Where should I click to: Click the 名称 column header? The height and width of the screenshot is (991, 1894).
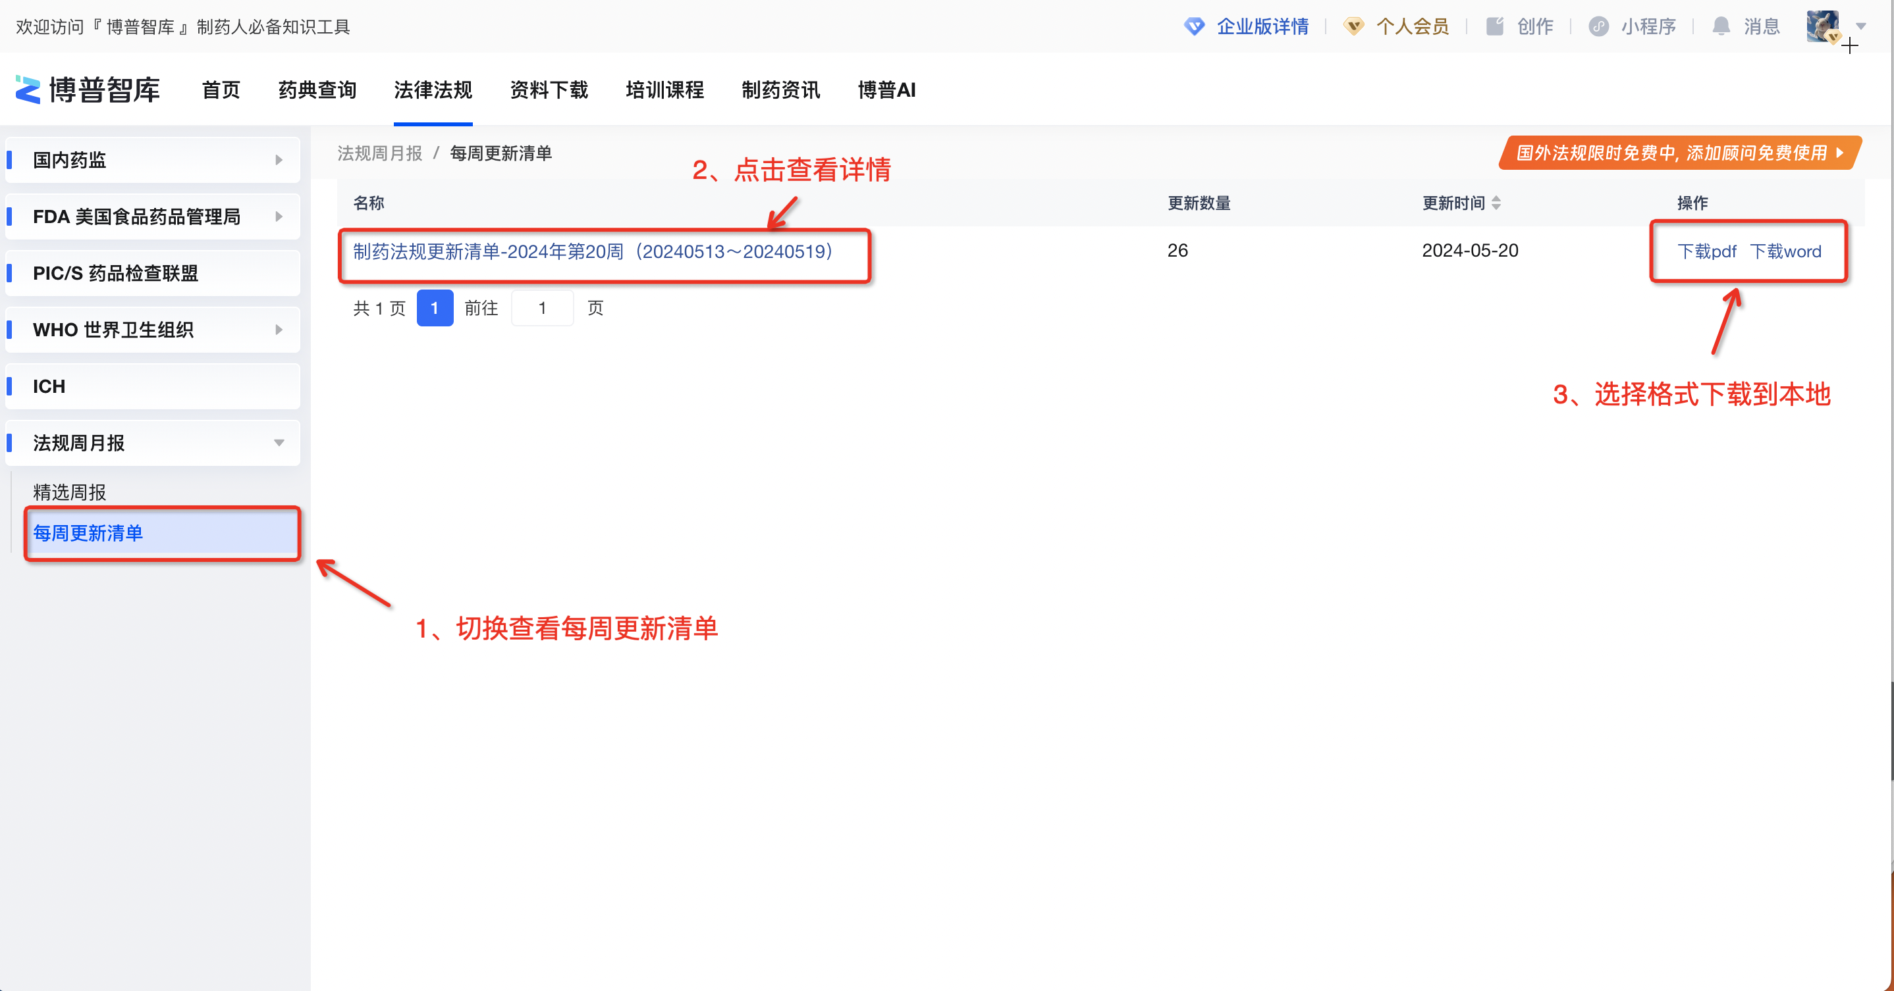click(368, 203)
